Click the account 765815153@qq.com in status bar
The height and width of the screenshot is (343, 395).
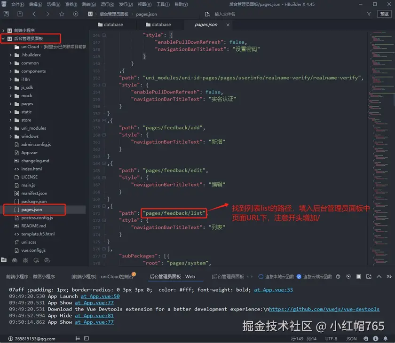pos(32,339)
